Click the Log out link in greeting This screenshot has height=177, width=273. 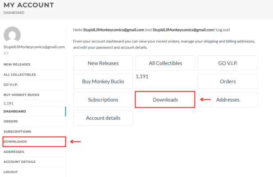222,30
